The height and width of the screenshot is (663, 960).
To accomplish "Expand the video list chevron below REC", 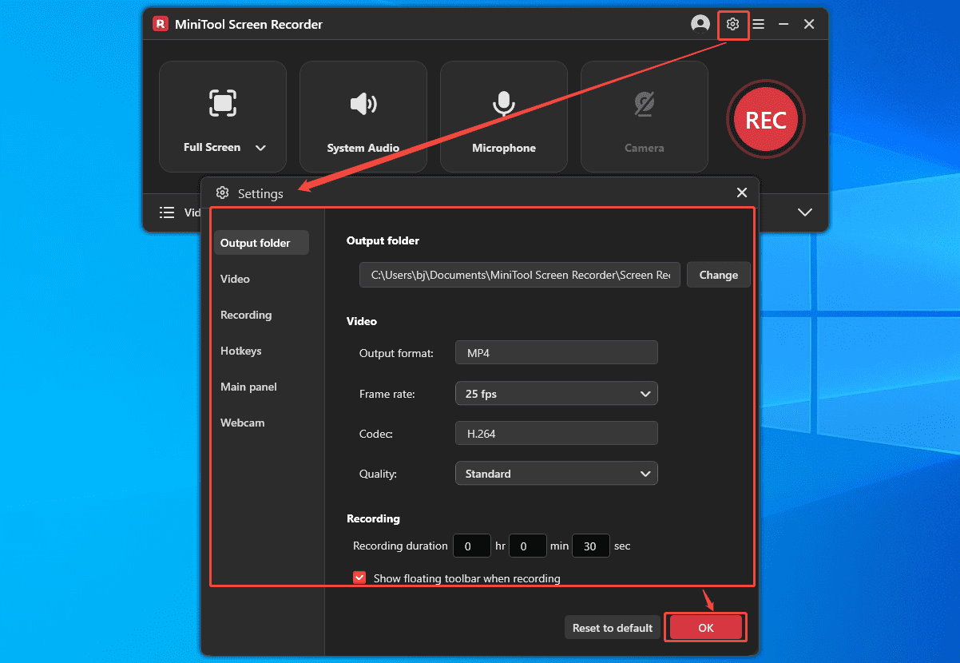I will 805,212.
